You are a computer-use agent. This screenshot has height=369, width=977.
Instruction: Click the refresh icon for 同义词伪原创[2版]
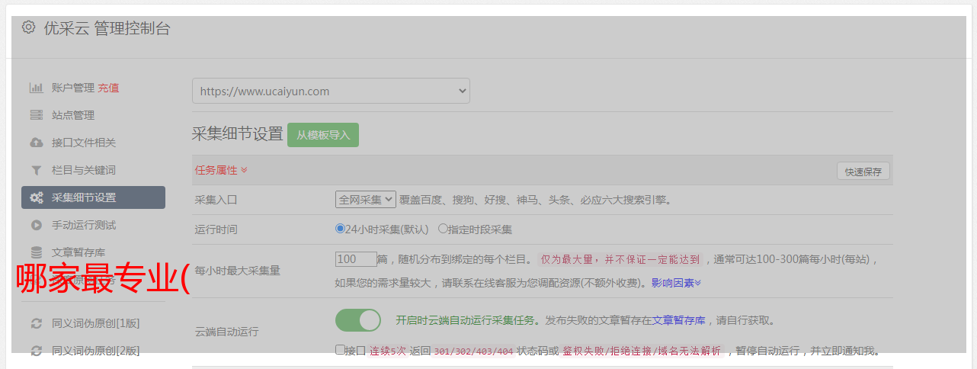36,351
